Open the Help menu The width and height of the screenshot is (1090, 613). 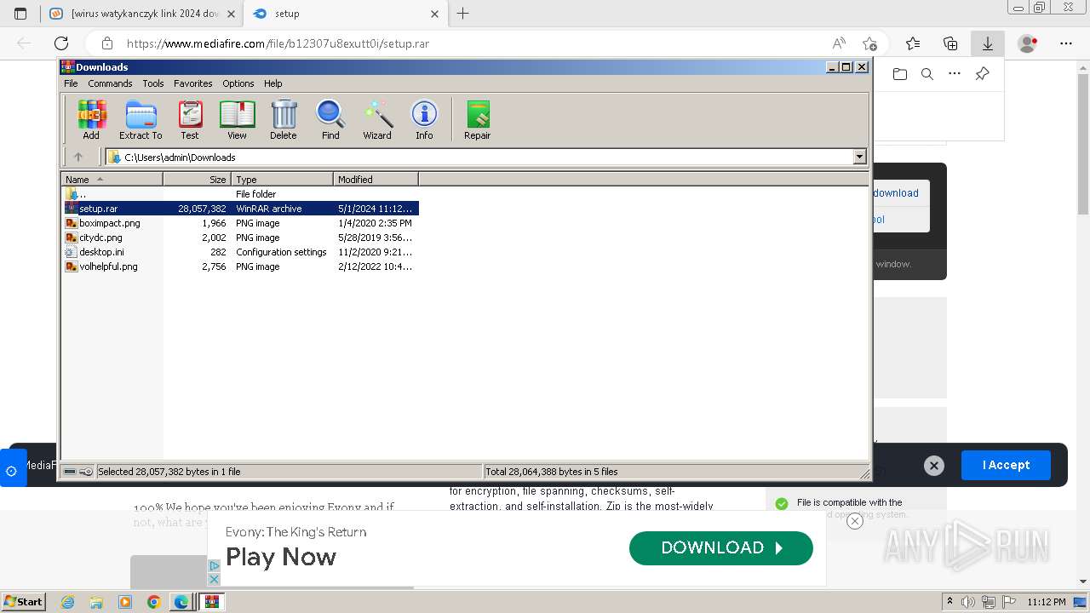pos(272,83)
